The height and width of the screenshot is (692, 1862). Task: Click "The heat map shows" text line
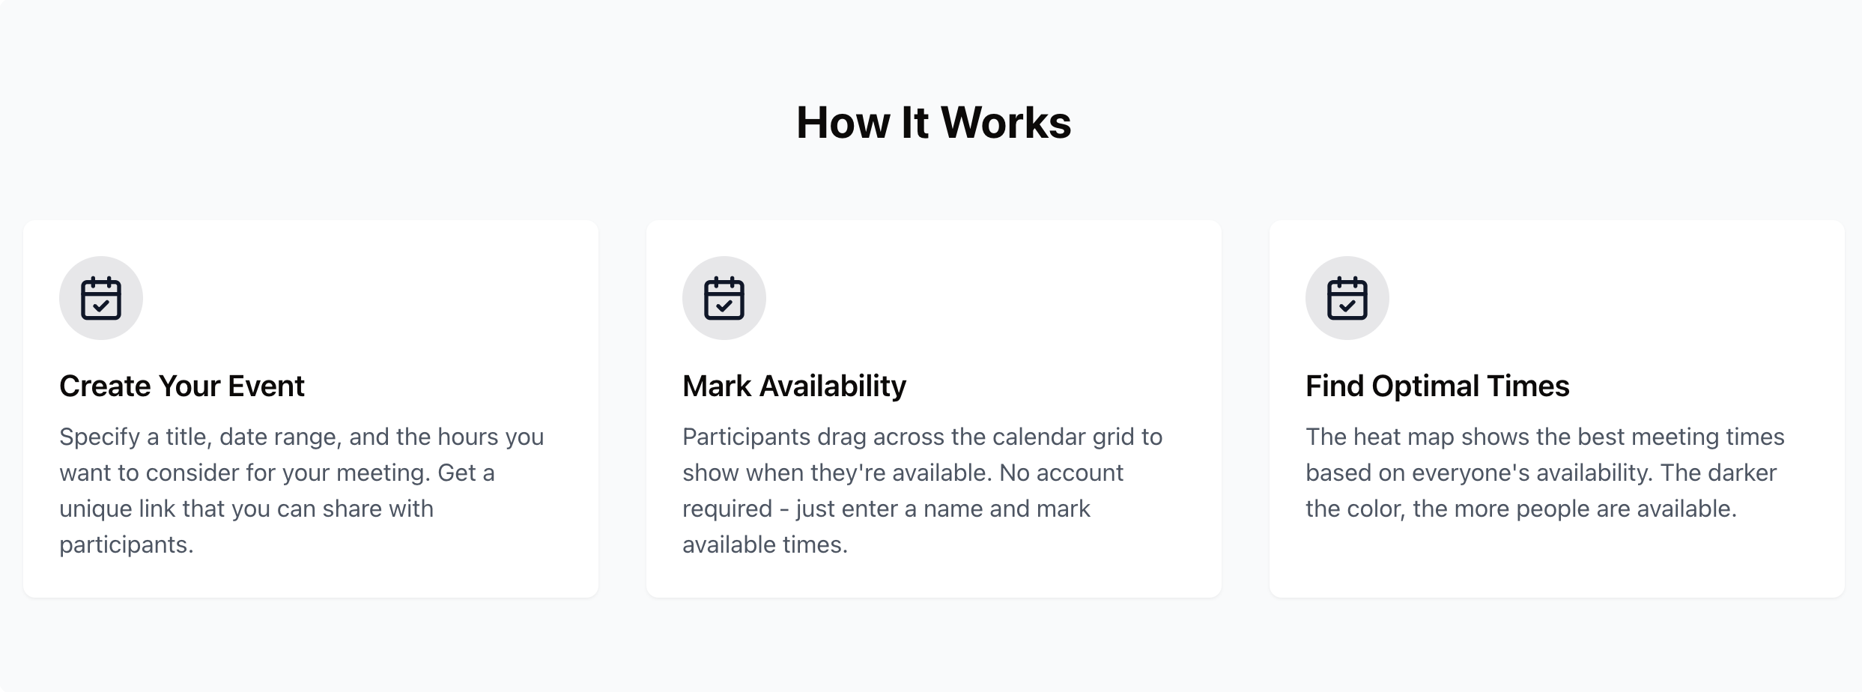point(1545,437)
